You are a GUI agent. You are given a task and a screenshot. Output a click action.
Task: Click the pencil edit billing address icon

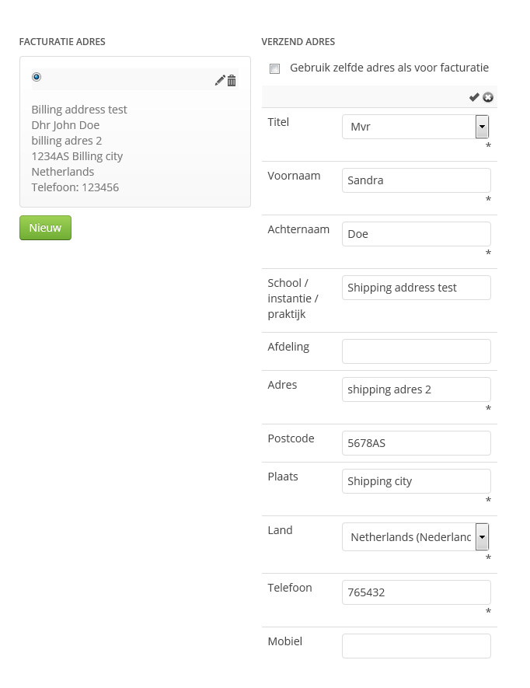point(220,80)
